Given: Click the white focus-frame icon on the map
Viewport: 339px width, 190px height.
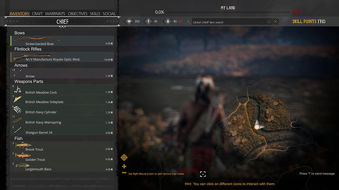Looking at the screenshot, I should tap(203, 174).
